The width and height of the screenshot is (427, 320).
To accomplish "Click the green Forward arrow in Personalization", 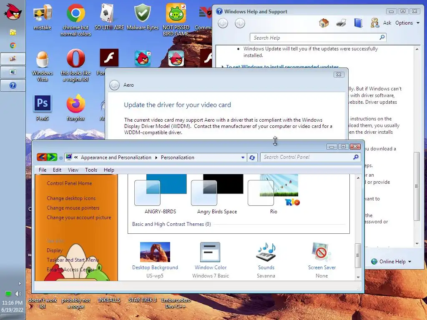I will (52, 157).
